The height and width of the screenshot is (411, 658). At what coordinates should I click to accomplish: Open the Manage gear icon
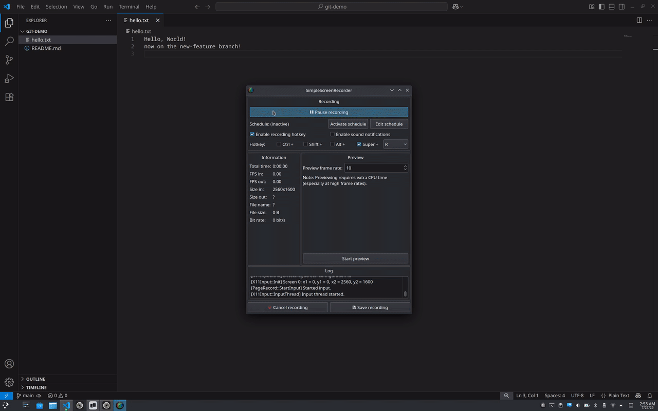click(x=9, y=382)
